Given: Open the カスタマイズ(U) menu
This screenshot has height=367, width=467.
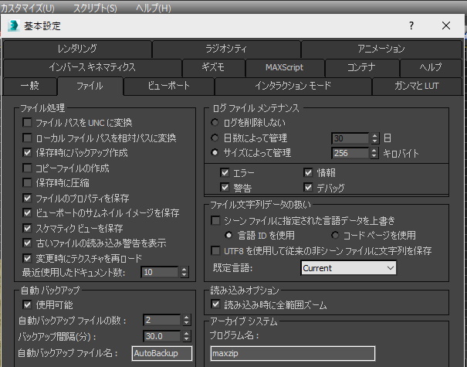Looking at the screenshot, I should (x=27, y=8).
